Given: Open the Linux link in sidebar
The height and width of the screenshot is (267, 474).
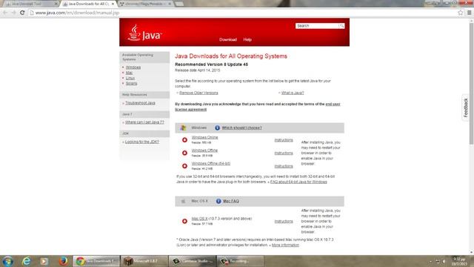Looking at the screenshot, I should point(130,78).
